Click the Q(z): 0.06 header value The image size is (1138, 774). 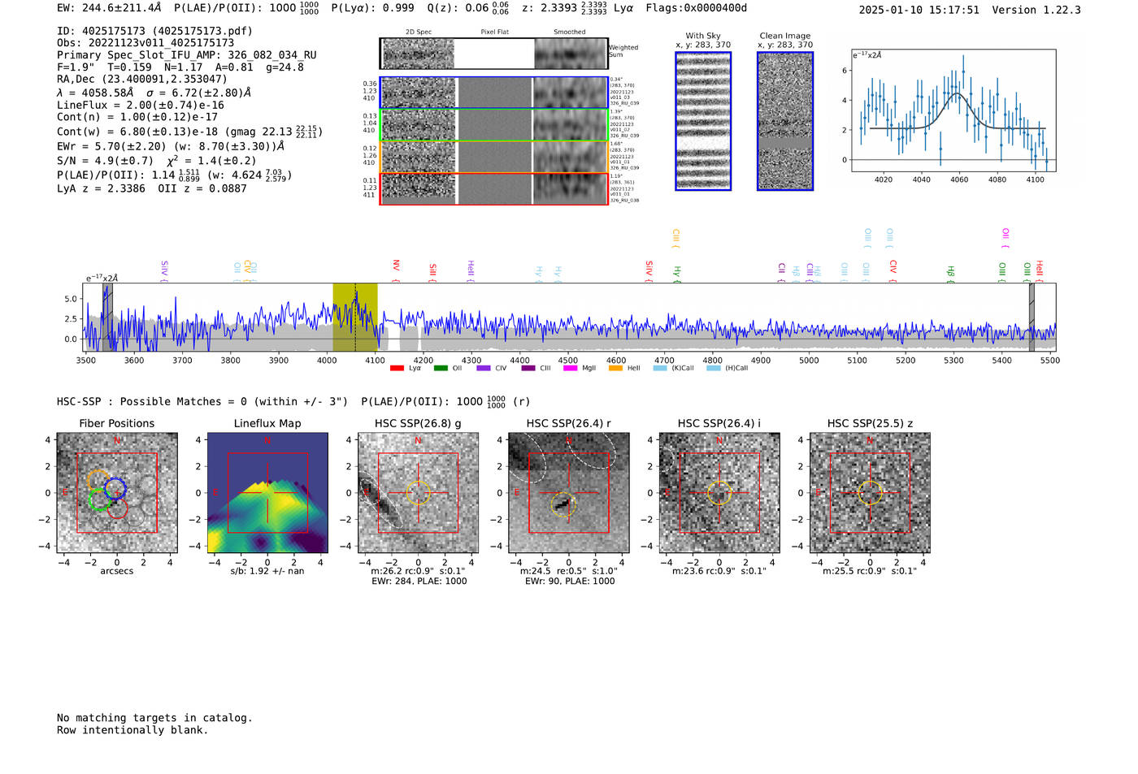[x=467, y=8]
